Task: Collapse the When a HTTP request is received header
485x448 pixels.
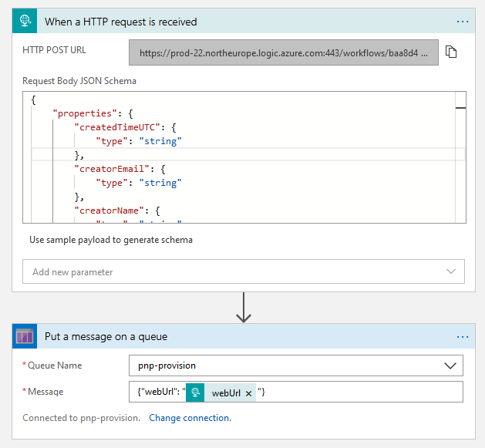Action: [x=231, y=22]
